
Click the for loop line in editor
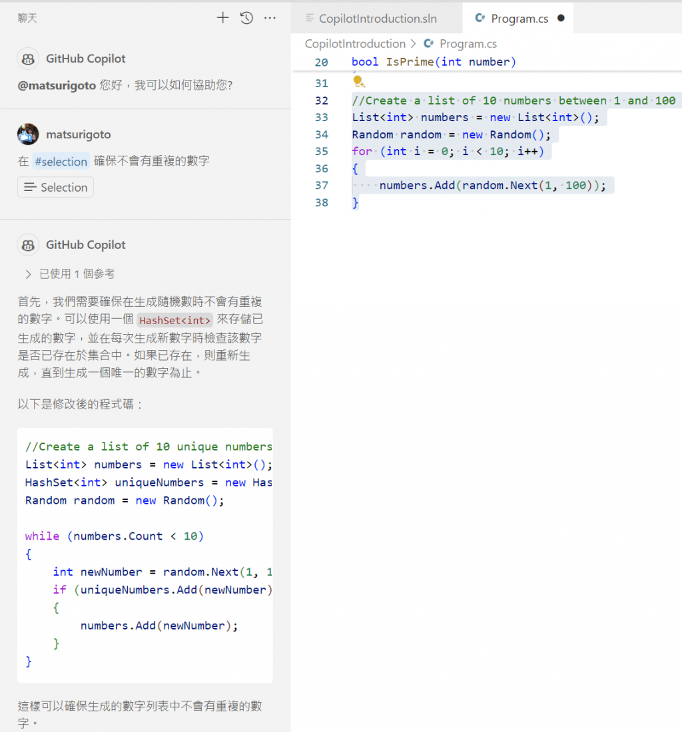(x=448, y=151)
